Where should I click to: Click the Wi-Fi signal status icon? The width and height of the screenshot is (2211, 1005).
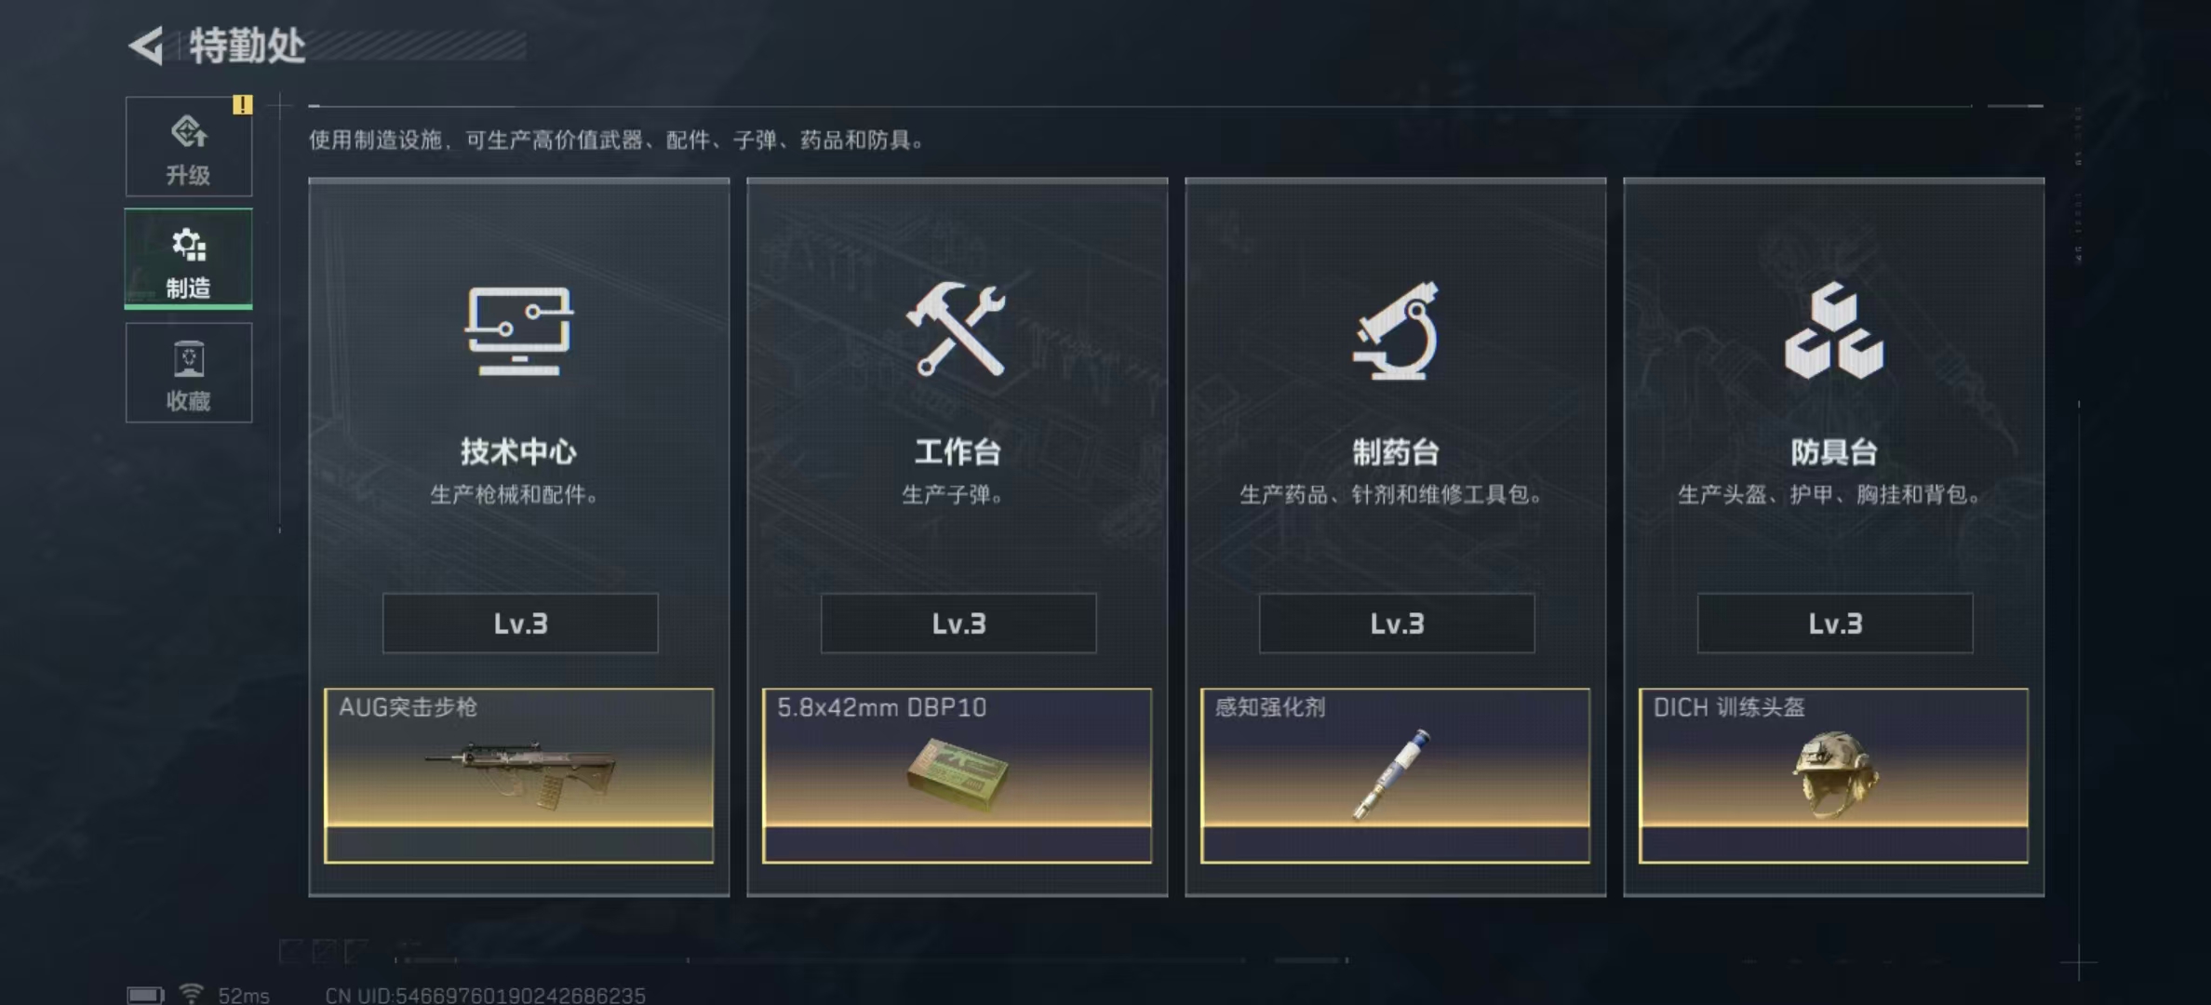click(x=191, y=994)
